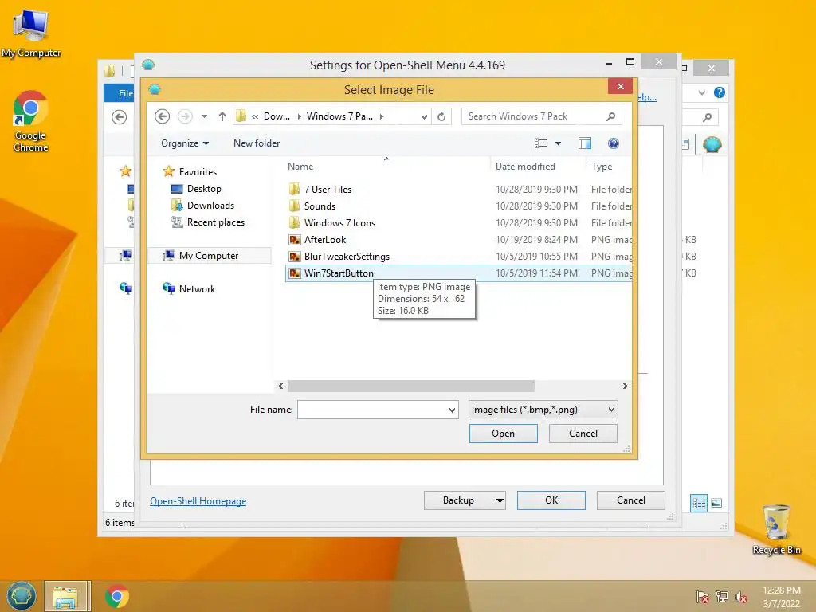Click the muted volume tray icon
Image resolution: width=816 pixels, height=612 pixels.
pos(741,597)
